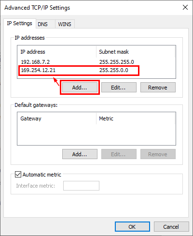This screenshot has height=236, width=193.
Task: Click the disabled gateway Remove button
Action: click(158, 154)
